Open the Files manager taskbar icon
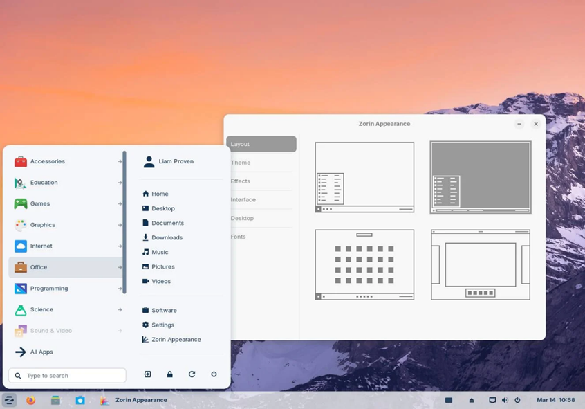 [55, 400]
